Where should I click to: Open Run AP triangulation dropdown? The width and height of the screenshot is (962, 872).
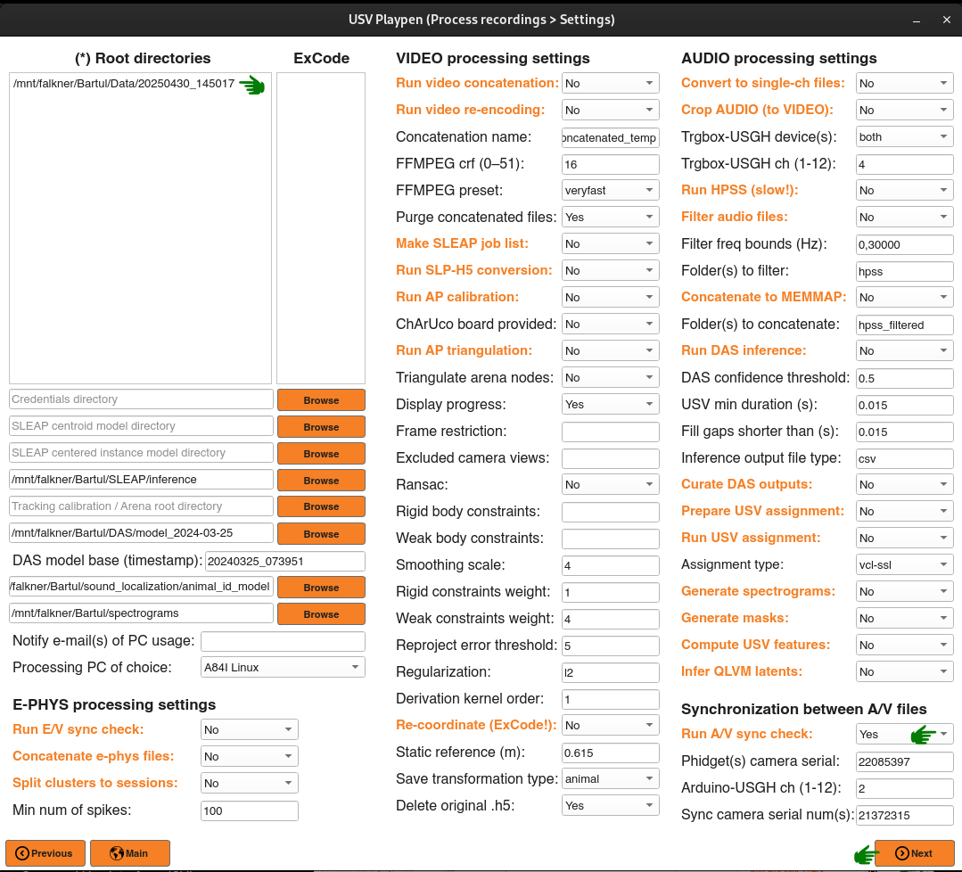[611, 350]
